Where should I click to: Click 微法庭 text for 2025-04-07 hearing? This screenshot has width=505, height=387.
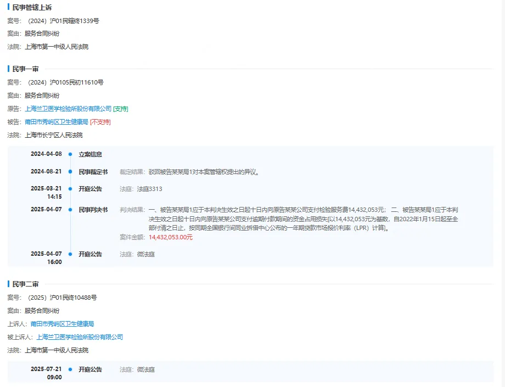146,254
